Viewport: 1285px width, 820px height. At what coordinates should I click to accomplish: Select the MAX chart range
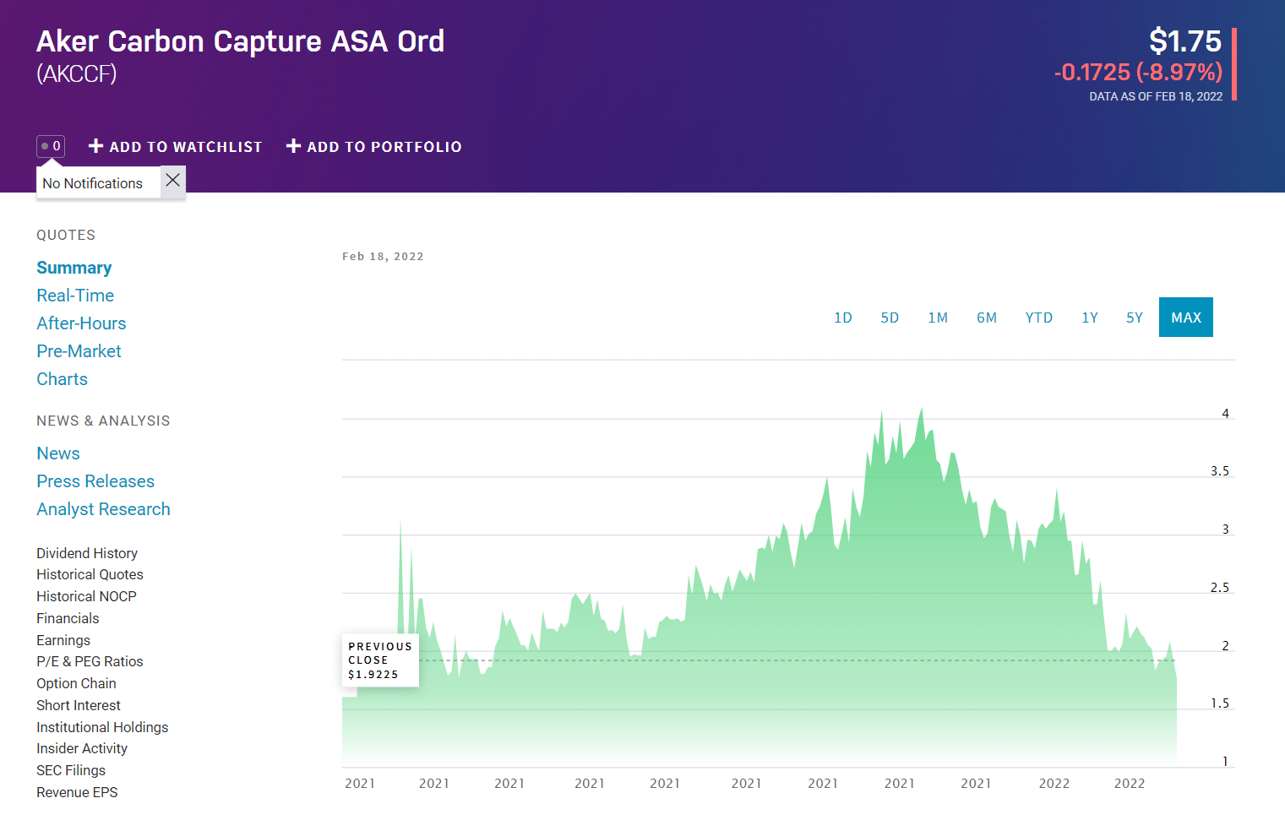pyautogui.click(x=1186, y=318)
